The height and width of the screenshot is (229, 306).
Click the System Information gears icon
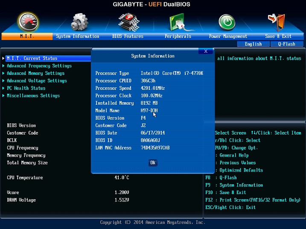pyautogui.click(x=79, y=22)
